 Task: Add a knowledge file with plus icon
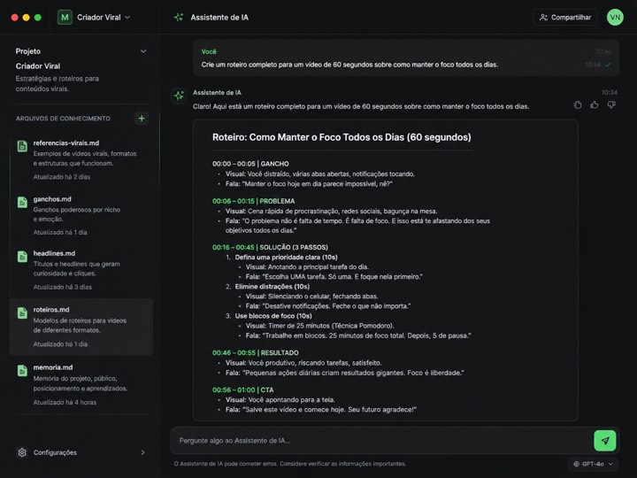pos(142,119)
